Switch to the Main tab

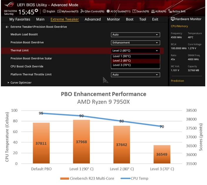[x=40, y=19]
